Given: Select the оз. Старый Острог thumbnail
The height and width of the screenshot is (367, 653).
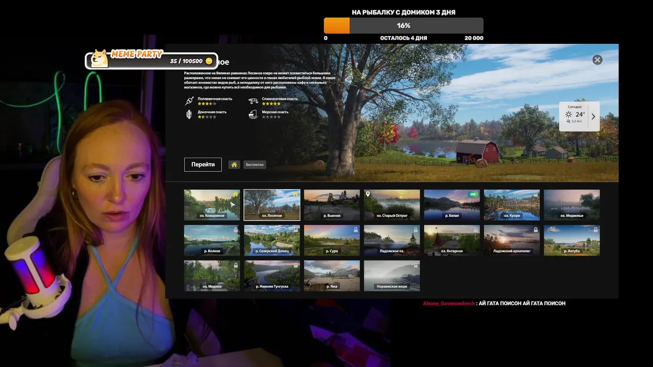Looking at the screenshot, I should (x=392, y=205).
